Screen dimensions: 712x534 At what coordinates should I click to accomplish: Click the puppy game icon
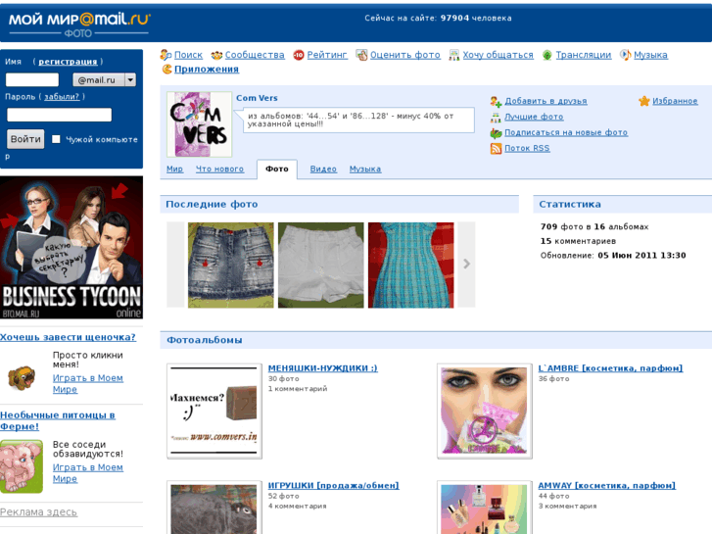pos(22,378)
